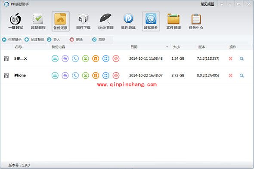Click 恢复备份 restore backup button
This screenshot has height=169, width=254.
[x=12, y=40]
